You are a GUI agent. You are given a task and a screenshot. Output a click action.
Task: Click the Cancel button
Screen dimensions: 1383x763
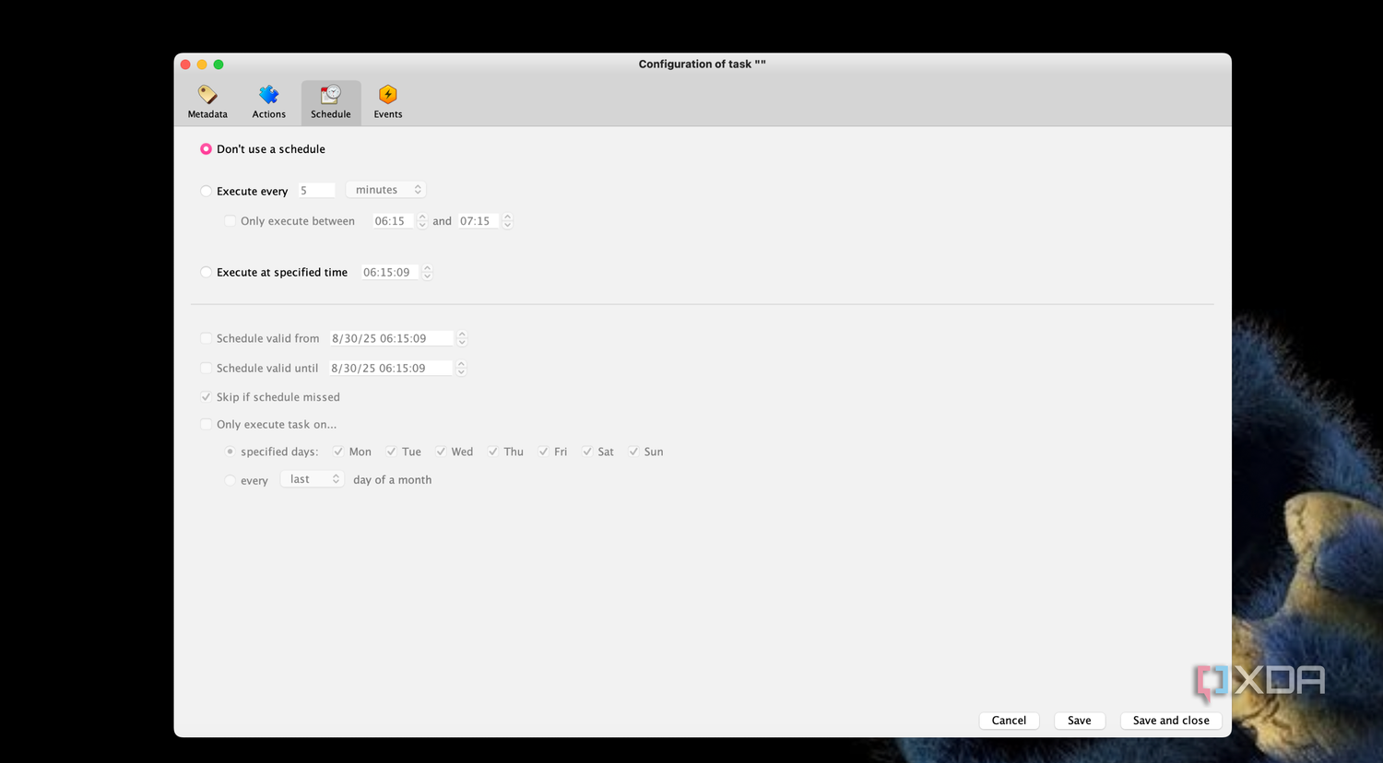1009,721
